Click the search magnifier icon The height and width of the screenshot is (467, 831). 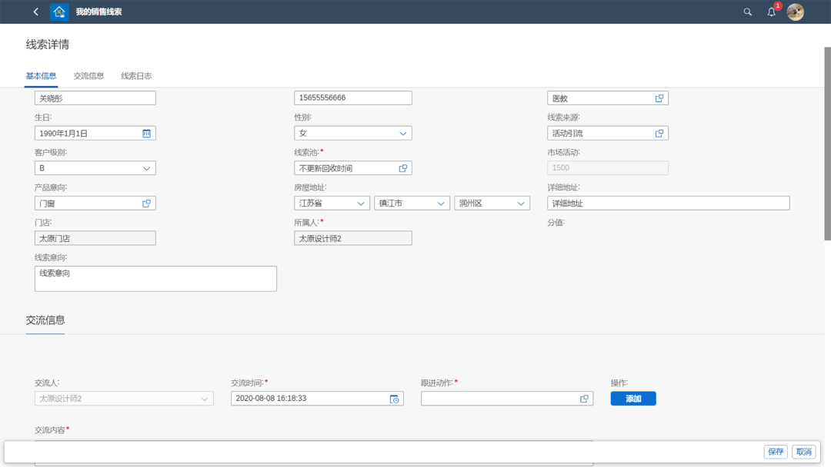point(747,12)
